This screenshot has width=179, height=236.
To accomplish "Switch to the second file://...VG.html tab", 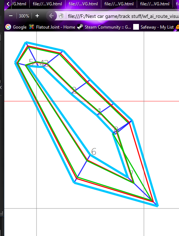I will coord(83,4).
